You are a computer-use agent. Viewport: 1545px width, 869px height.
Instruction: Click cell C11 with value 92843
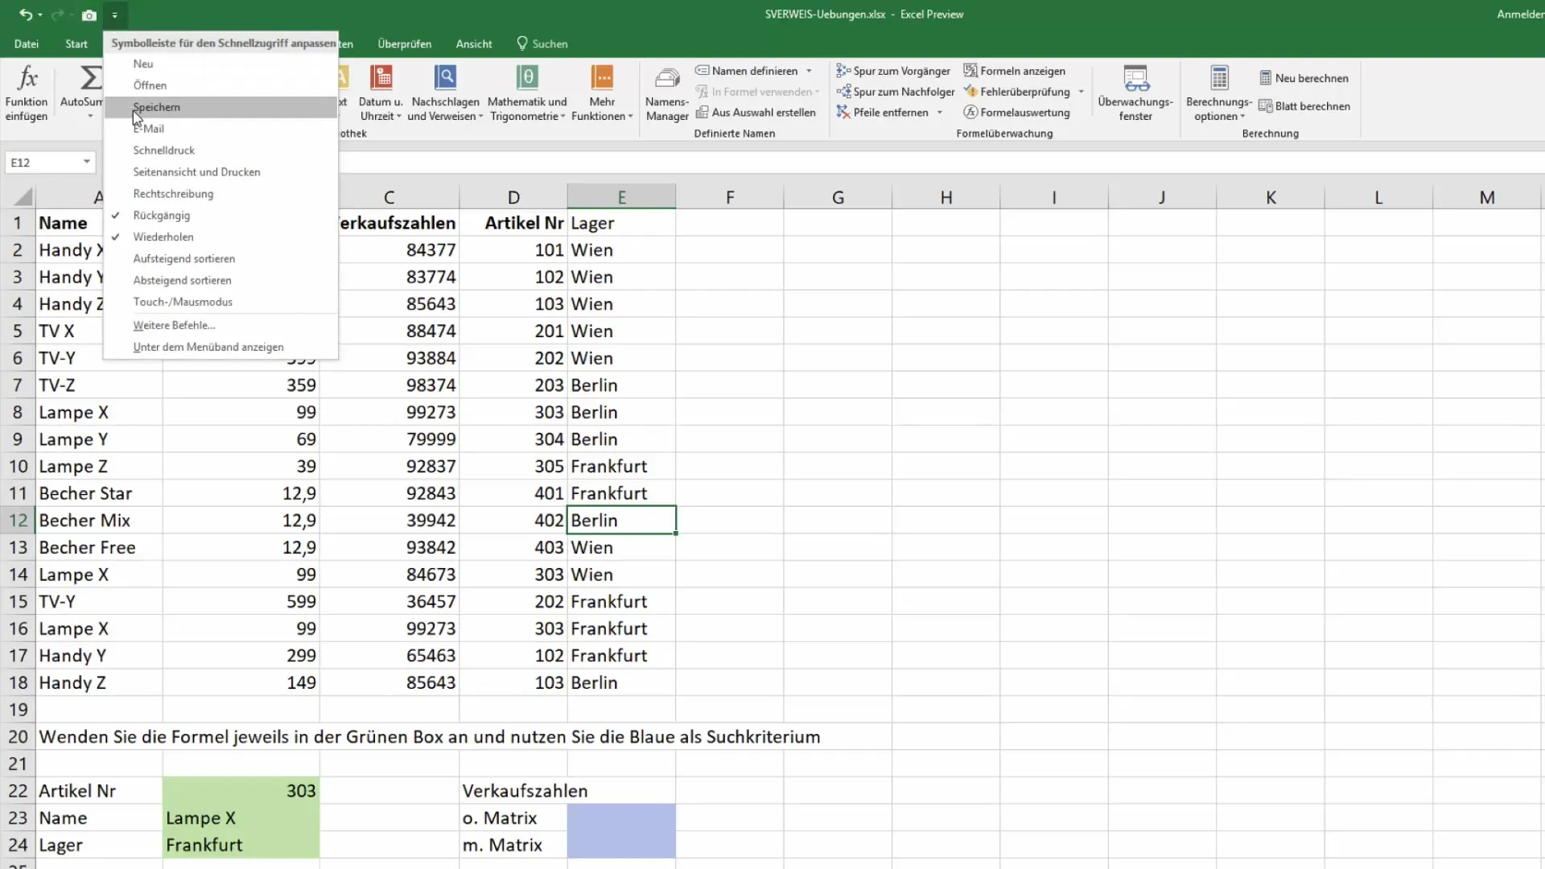pos(389,493)
